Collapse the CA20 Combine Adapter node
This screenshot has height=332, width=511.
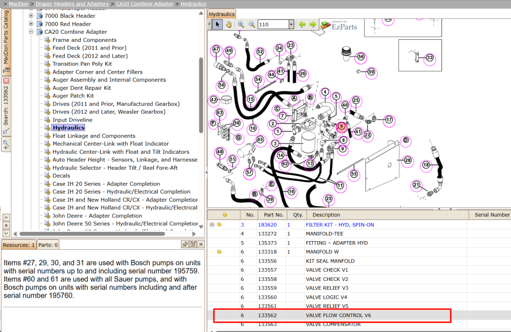31,32
